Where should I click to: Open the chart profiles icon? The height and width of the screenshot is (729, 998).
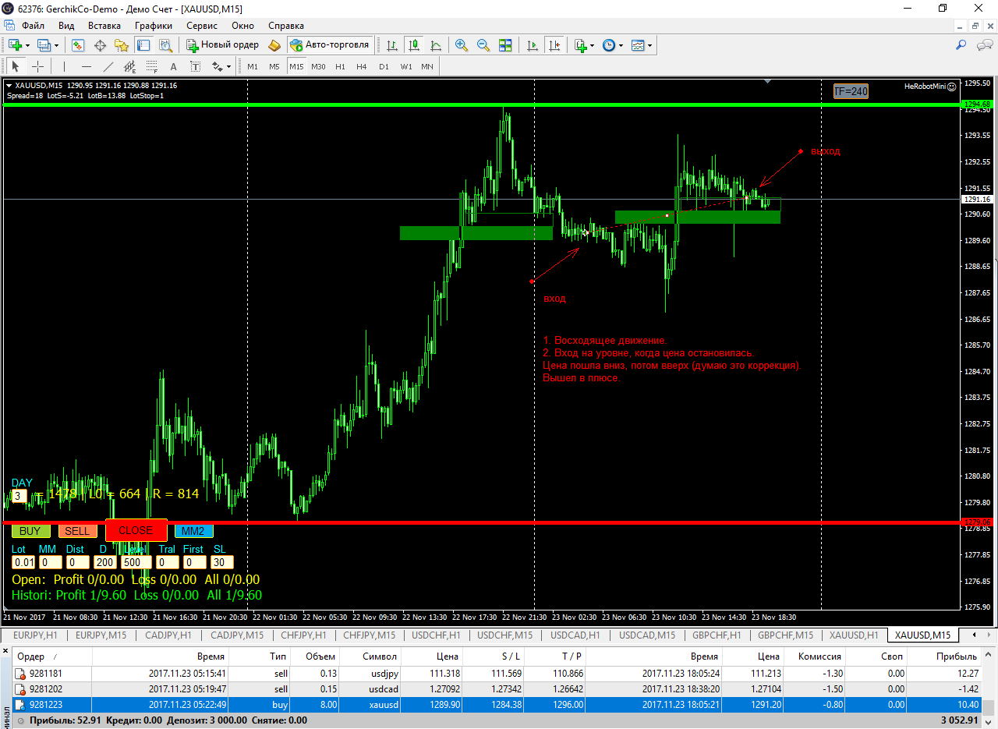(44, 45)
